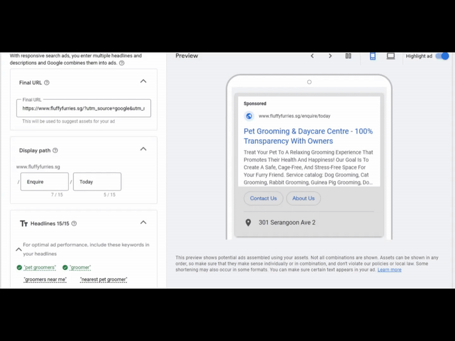Collapse the Display path section

pos(143,149)
